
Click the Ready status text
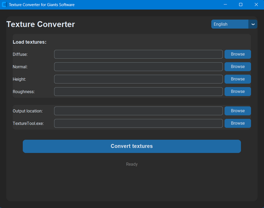click(x=132, y=164)
